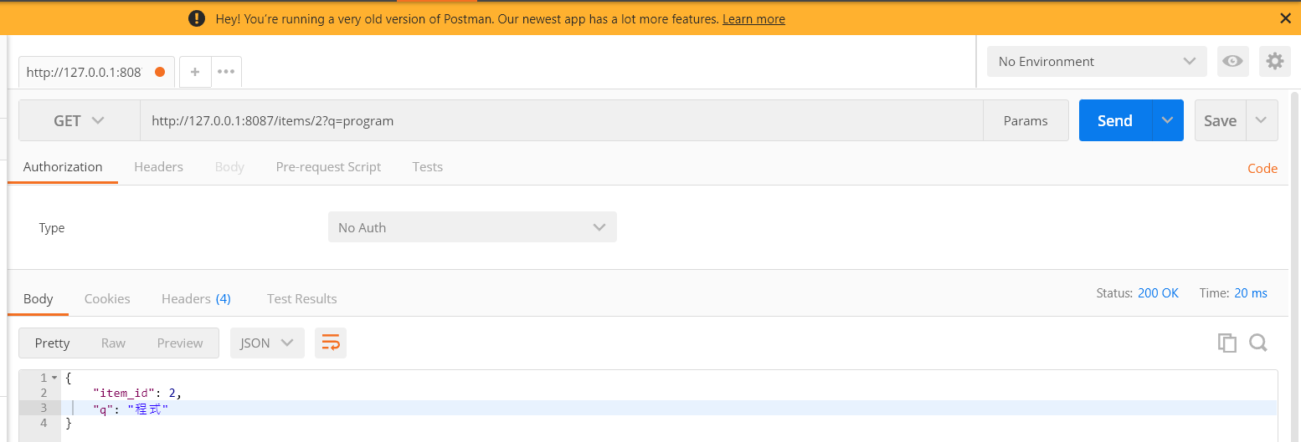Open the Send button dropdown arrow
The width and height of the screenshot is (1301, 442).
click(1168, 120)
